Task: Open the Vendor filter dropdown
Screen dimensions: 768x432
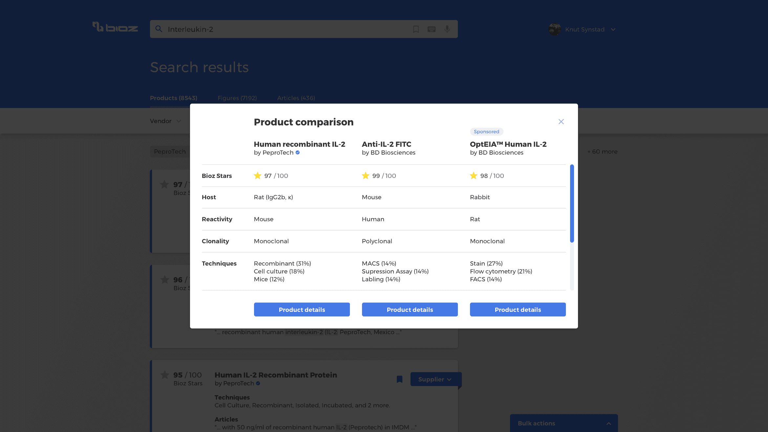Action: 165,121
